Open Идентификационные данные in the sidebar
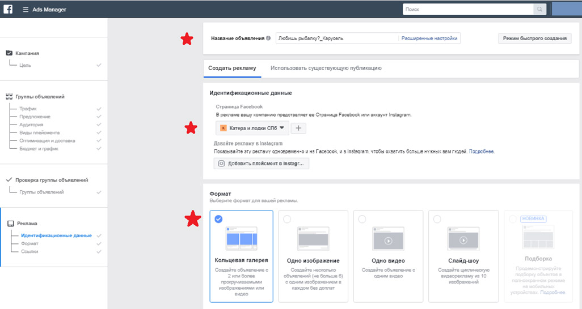 (x=56, y=235)
